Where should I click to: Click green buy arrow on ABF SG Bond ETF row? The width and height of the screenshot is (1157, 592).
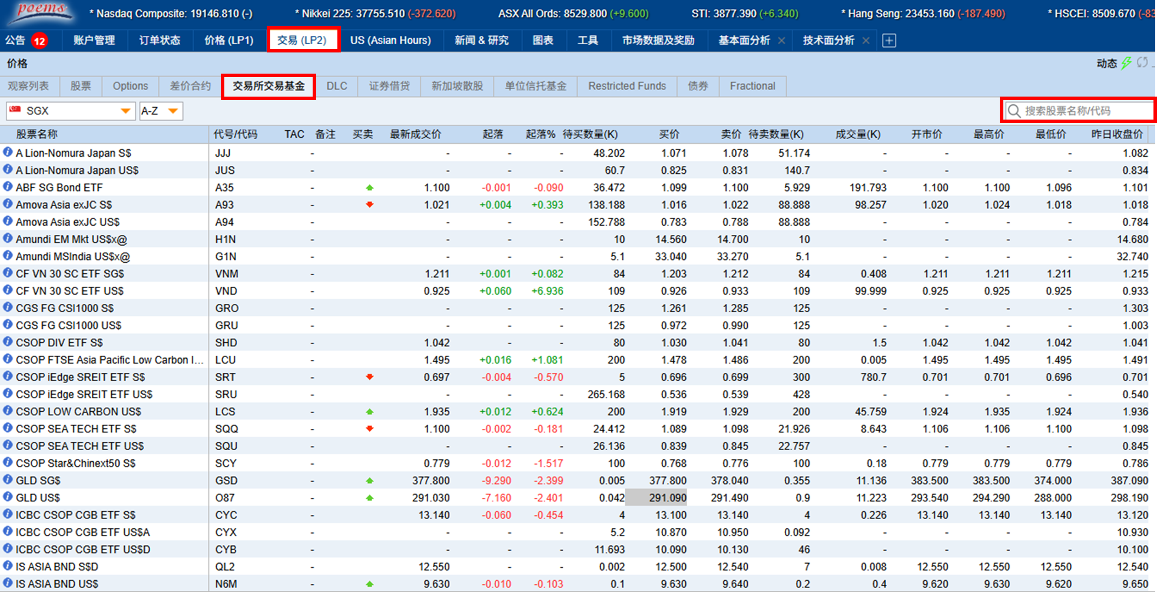pos(370,187)
